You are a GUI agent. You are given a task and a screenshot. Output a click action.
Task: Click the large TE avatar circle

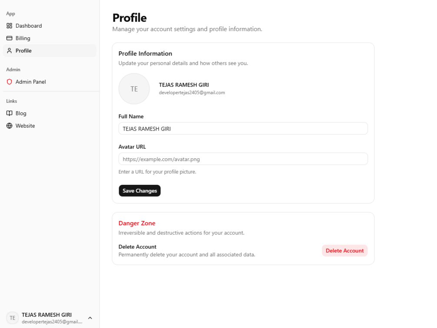[x=134, y=89]
